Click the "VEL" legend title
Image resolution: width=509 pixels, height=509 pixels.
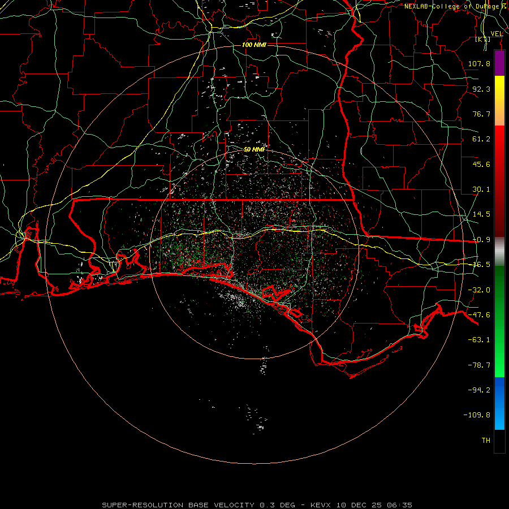pos(497,34)
